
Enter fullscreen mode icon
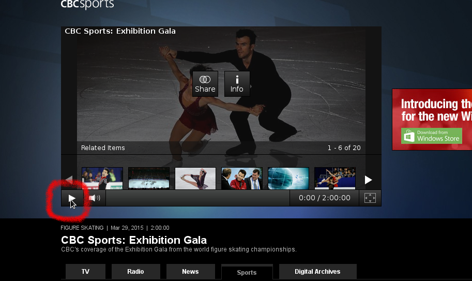point(370,198)
